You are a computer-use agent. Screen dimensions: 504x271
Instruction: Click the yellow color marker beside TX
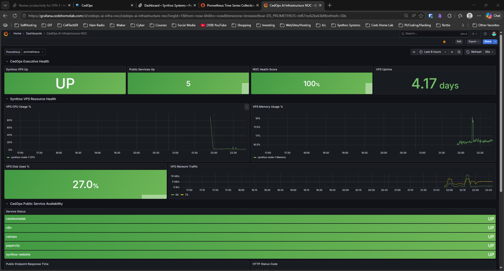point(182,195)
